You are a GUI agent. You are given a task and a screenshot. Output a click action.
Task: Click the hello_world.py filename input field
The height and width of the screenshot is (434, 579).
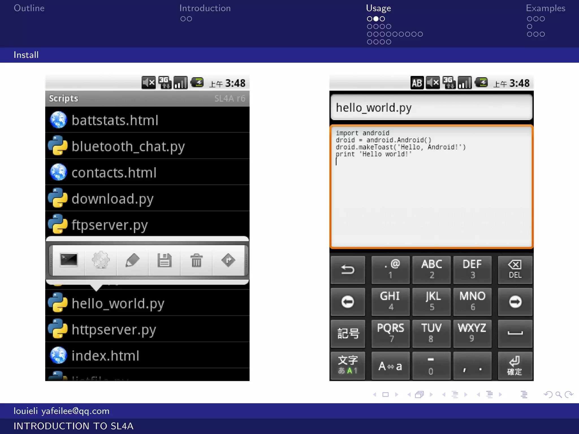click(x=431, y=108)
